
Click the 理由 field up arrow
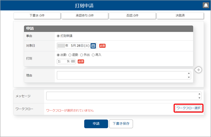click(x=189, y=73)
